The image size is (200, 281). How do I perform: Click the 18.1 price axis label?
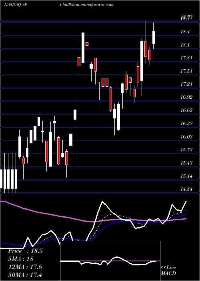[185, 45]
